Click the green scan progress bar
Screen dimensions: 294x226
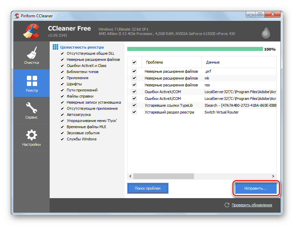pyautogui.click(x=195, y=49)
